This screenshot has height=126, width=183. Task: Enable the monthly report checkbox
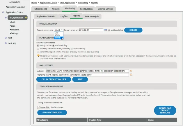[38, 52]
